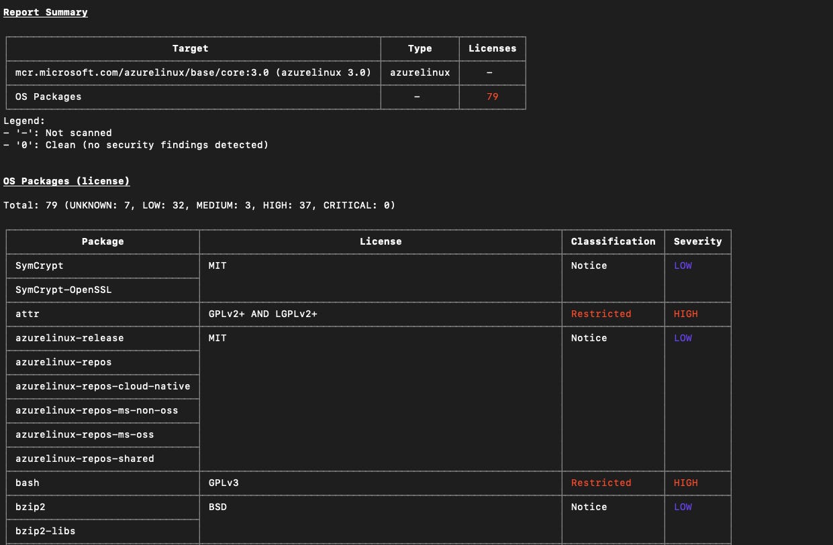The width and height of the screenshot is (833, 545).
Task: Select the azurelinux-repos-cloud-native package cell
Action: click(103, 386)
